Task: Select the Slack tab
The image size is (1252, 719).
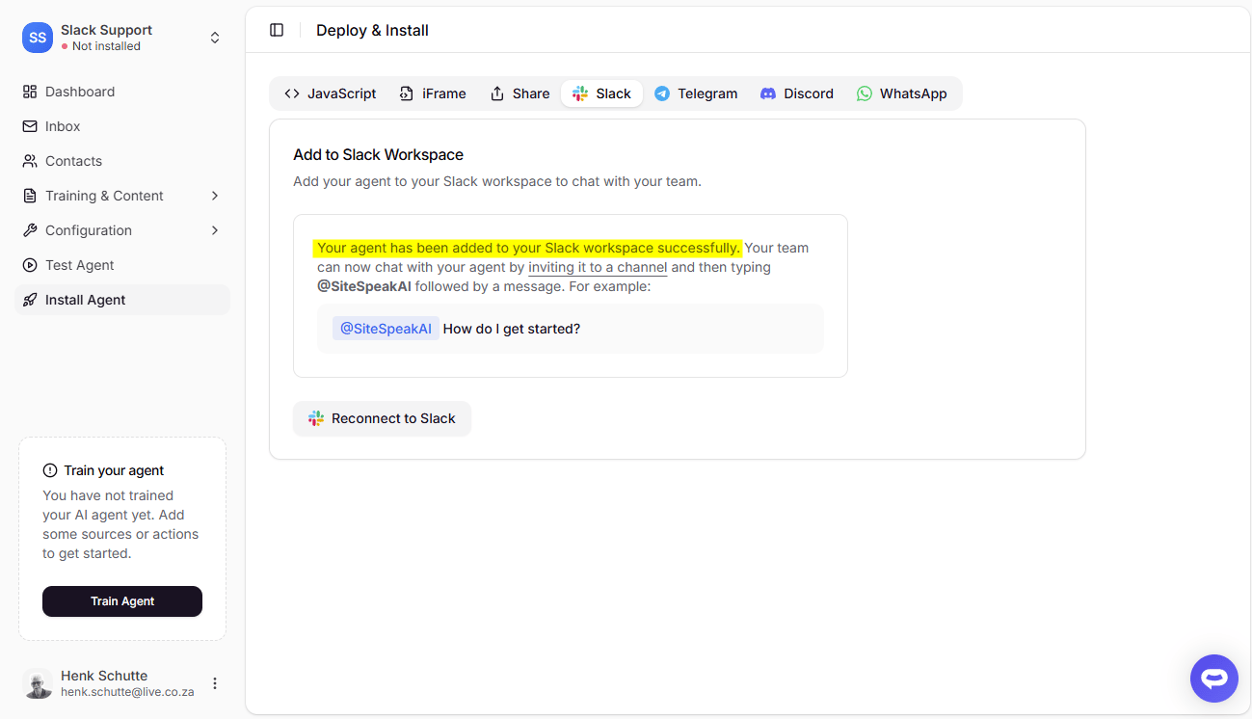Action: [601, 93]
